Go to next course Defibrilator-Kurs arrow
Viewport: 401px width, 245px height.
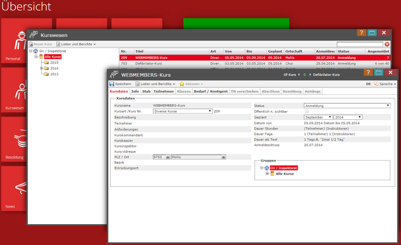point(310,75)
